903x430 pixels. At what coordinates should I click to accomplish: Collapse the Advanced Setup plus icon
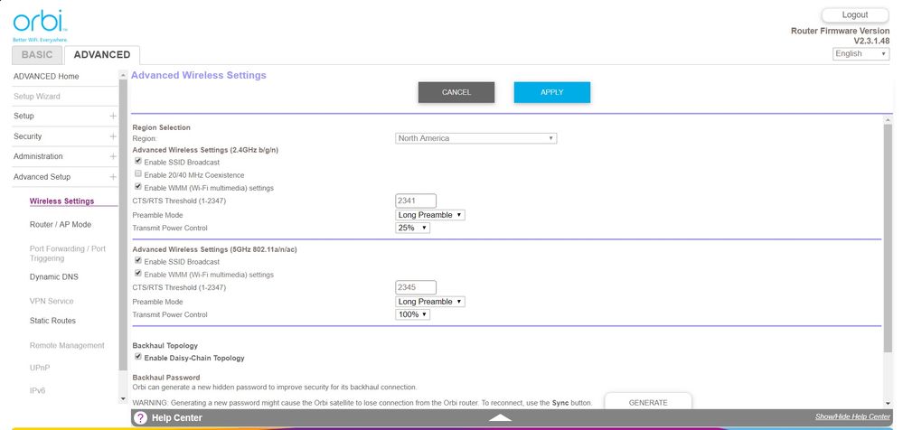[113, 177]
